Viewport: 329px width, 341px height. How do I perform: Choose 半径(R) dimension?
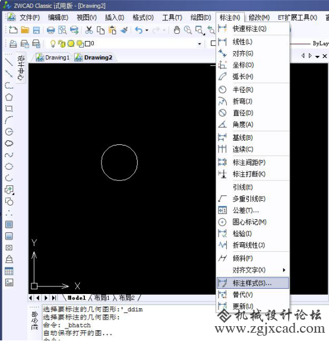coord(253,90)
